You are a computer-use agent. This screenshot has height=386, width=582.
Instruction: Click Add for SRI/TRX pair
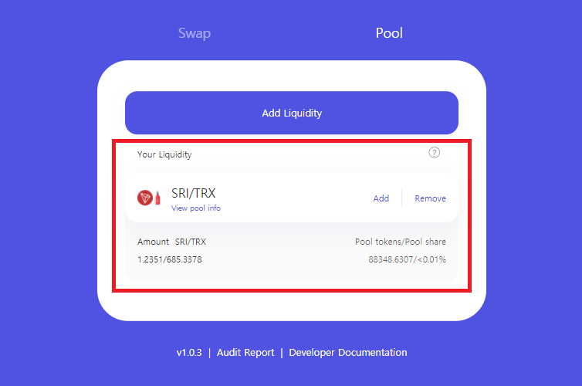pyautogui.click(x=381, y=198)
